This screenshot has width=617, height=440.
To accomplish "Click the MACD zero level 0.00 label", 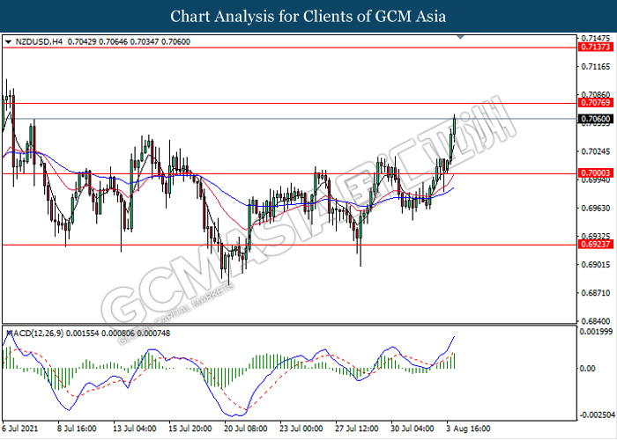I will [588, 369].
